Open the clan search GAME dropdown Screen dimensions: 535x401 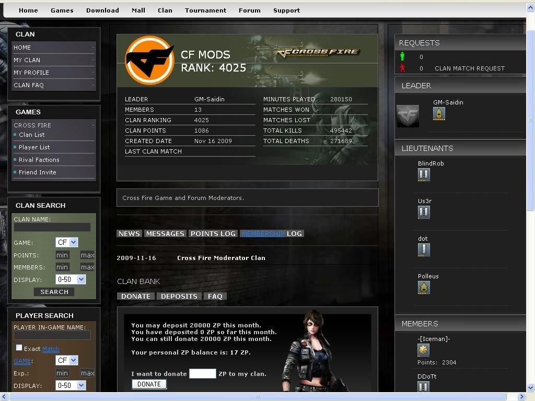[66, 242]
